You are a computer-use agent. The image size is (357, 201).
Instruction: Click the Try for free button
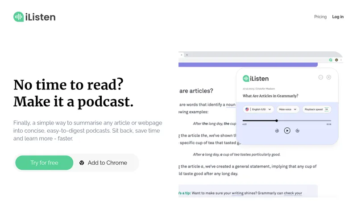pyautogui.click(x=44, y=163)
